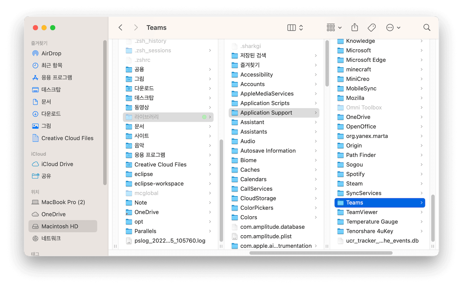
Task: Select the minecraft folder
Action: pos(380,70)
